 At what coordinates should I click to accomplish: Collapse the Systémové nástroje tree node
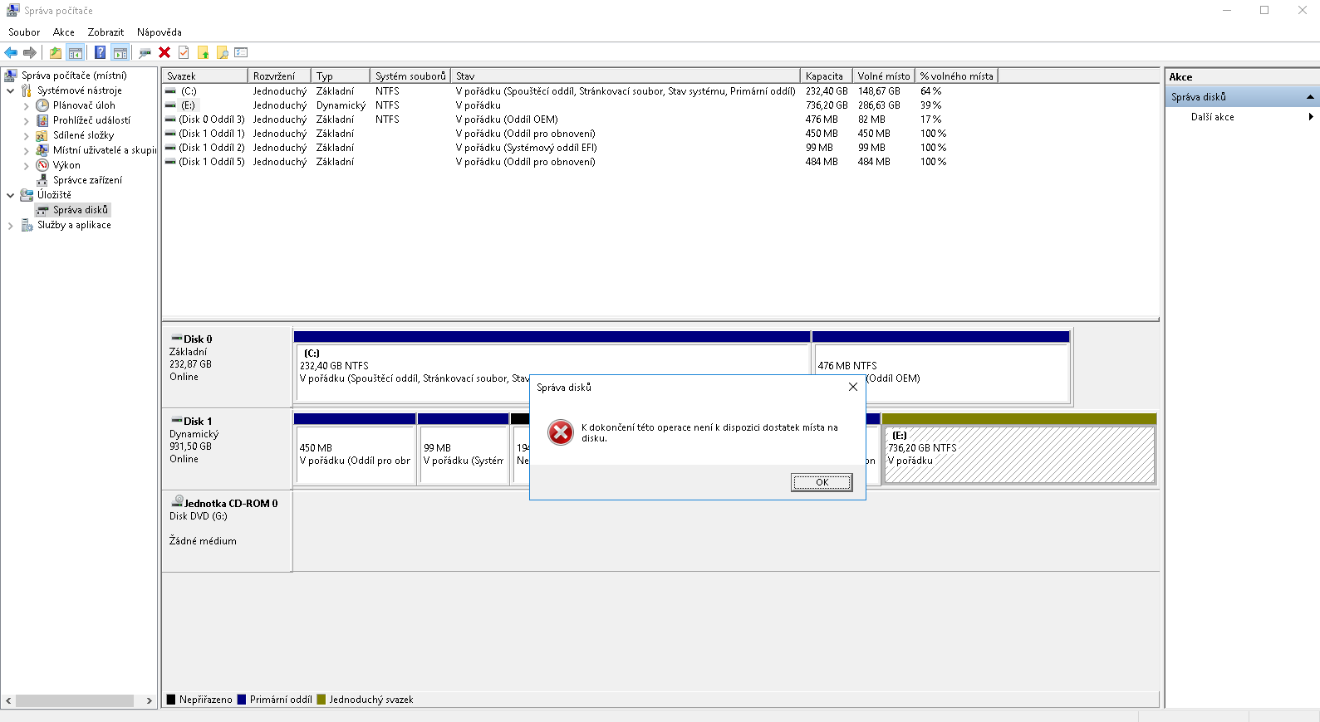pyautogui.click(x=10, y=90)
